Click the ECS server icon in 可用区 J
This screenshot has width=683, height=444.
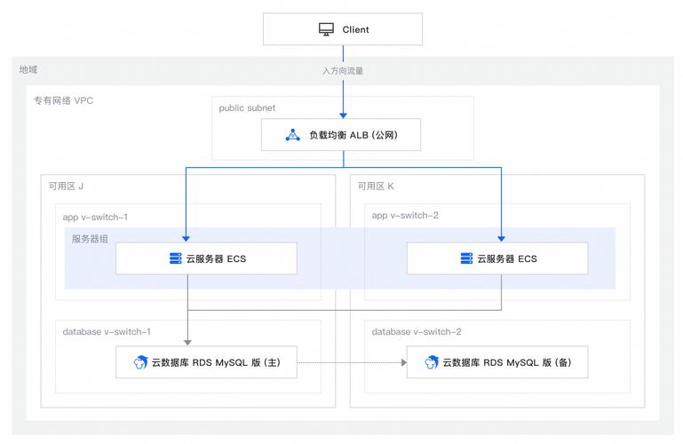pos(175,258)
